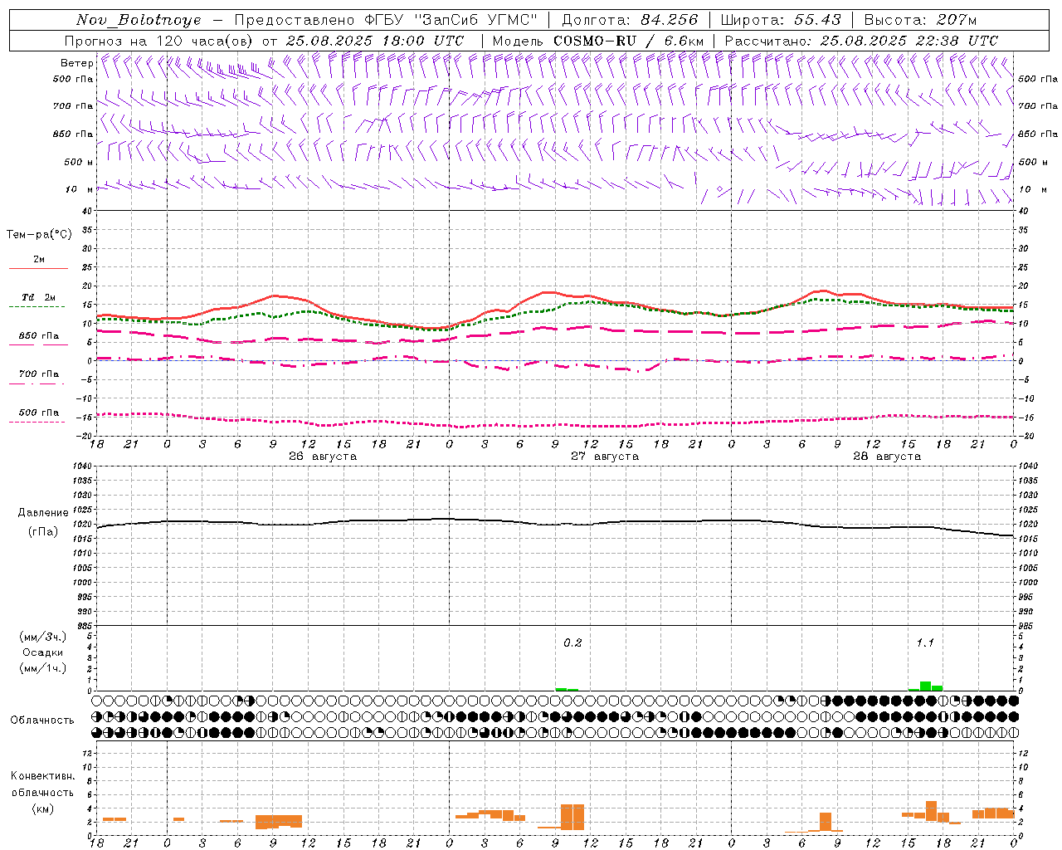The image size is (1062, 850).
Task: Click the Td 2м dew point legend entry
Action: tap(38, 298)
